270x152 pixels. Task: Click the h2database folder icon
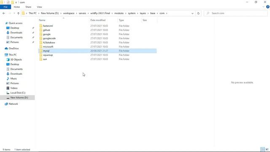[x=40, y=42]
